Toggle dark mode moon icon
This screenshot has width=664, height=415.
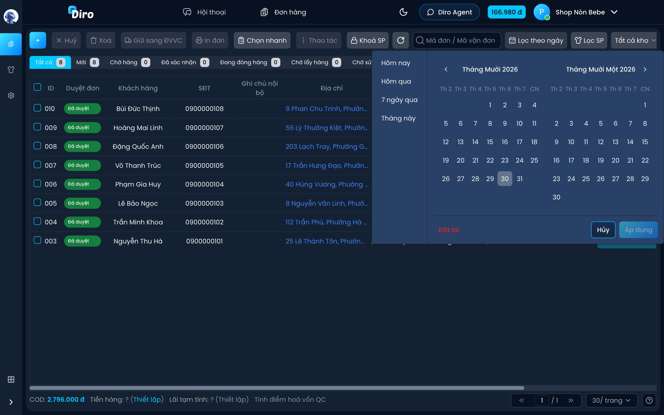(403, 12)
